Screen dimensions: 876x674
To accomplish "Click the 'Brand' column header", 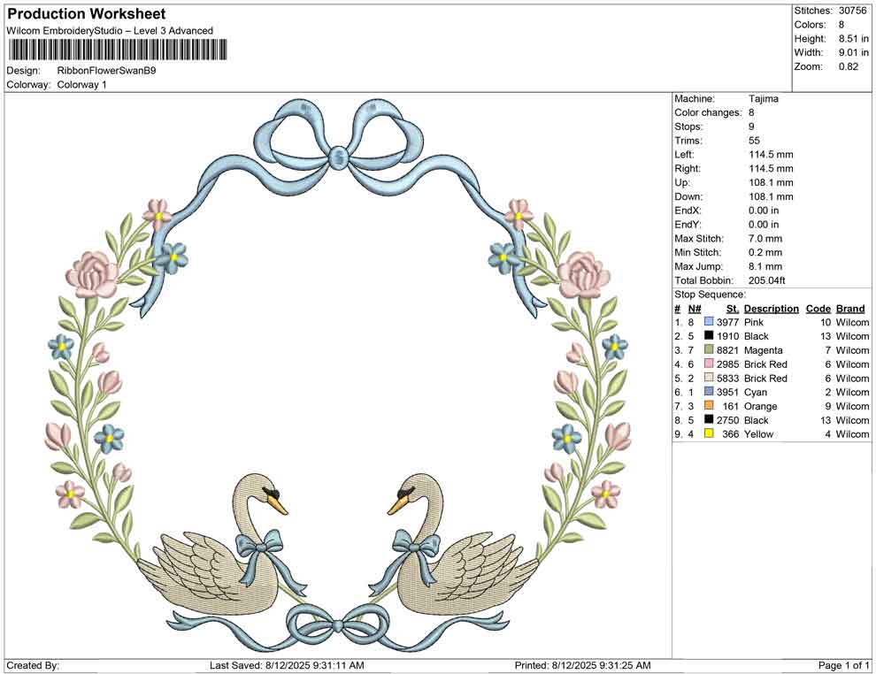I will (850, 308).
